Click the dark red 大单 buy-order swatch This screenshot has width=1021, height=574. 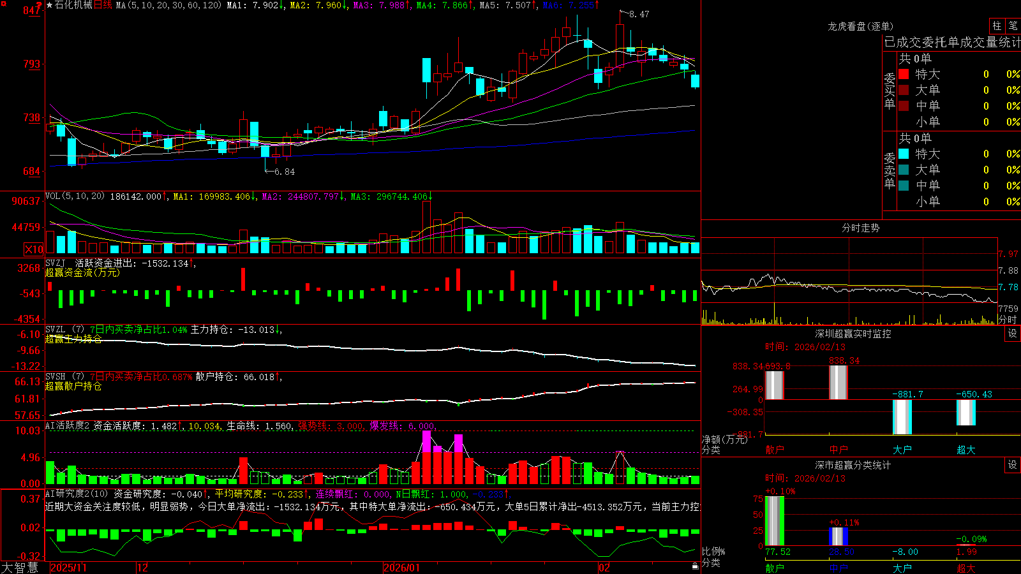click(904, 90)
